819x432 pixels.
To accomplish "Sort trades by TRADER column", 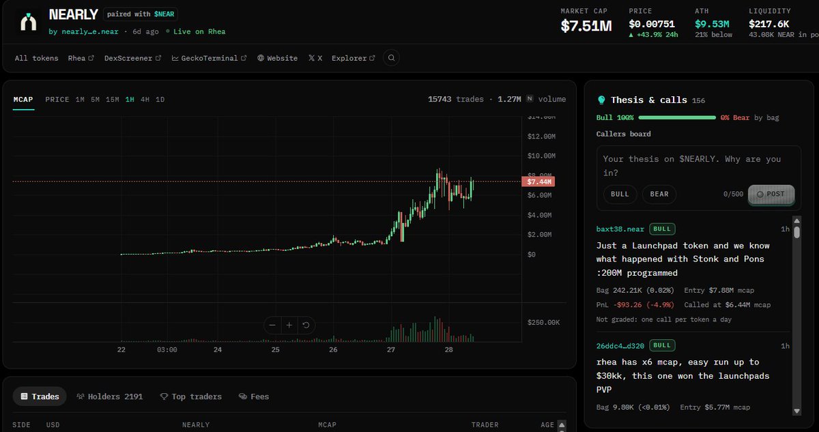I will coord(485,424).
